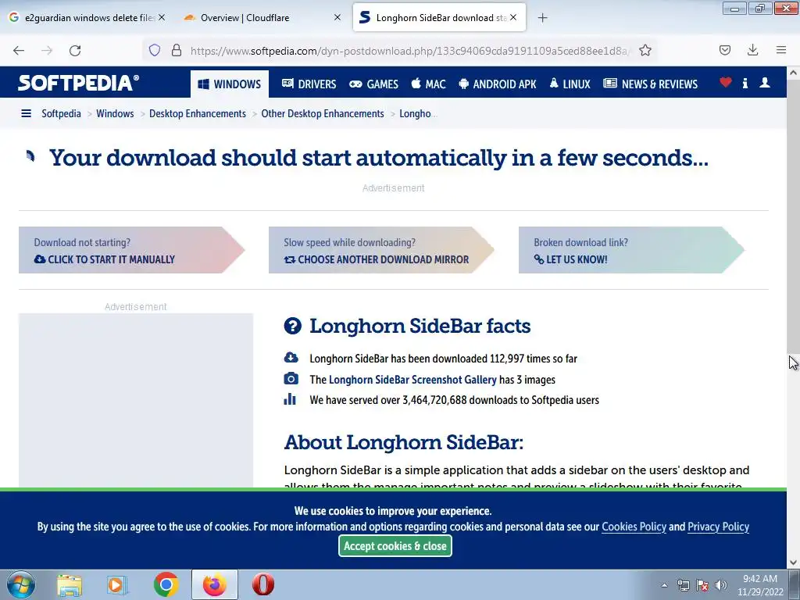Reload the page with the refresh icon
Image resolution: width=800 pixels, height=600 pixels.
tap(75, 51)
